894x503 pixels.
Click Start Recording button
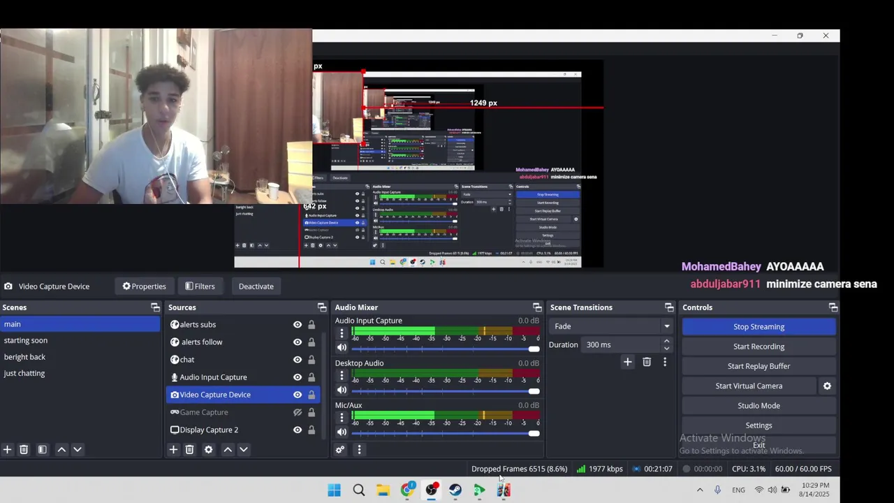click(759, 347)
